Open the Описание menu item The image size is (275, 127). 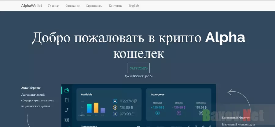[x=72, y=6]
